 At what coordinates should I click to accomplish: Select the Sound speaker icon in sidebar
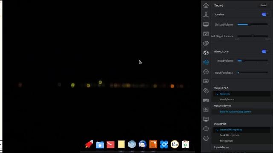(206, 62)
